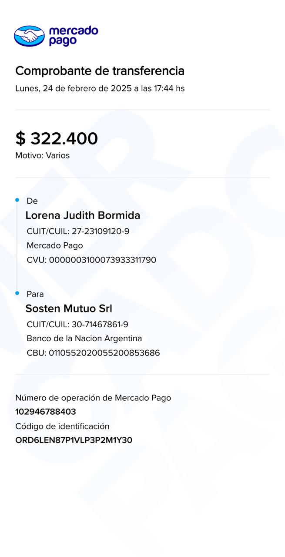285x557 pixels.
Task: Click the Mercado Pago handshake logo icon
Action: pos(29,36)
